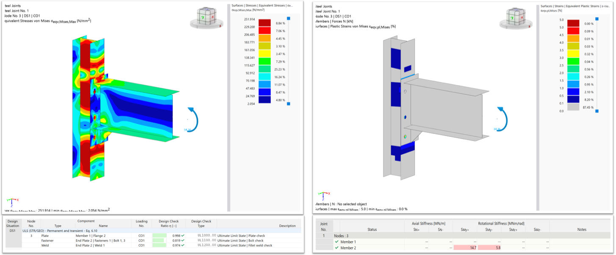
Task: Click the dark blue 8.20 % strain swatch
Action: point(573,100)
